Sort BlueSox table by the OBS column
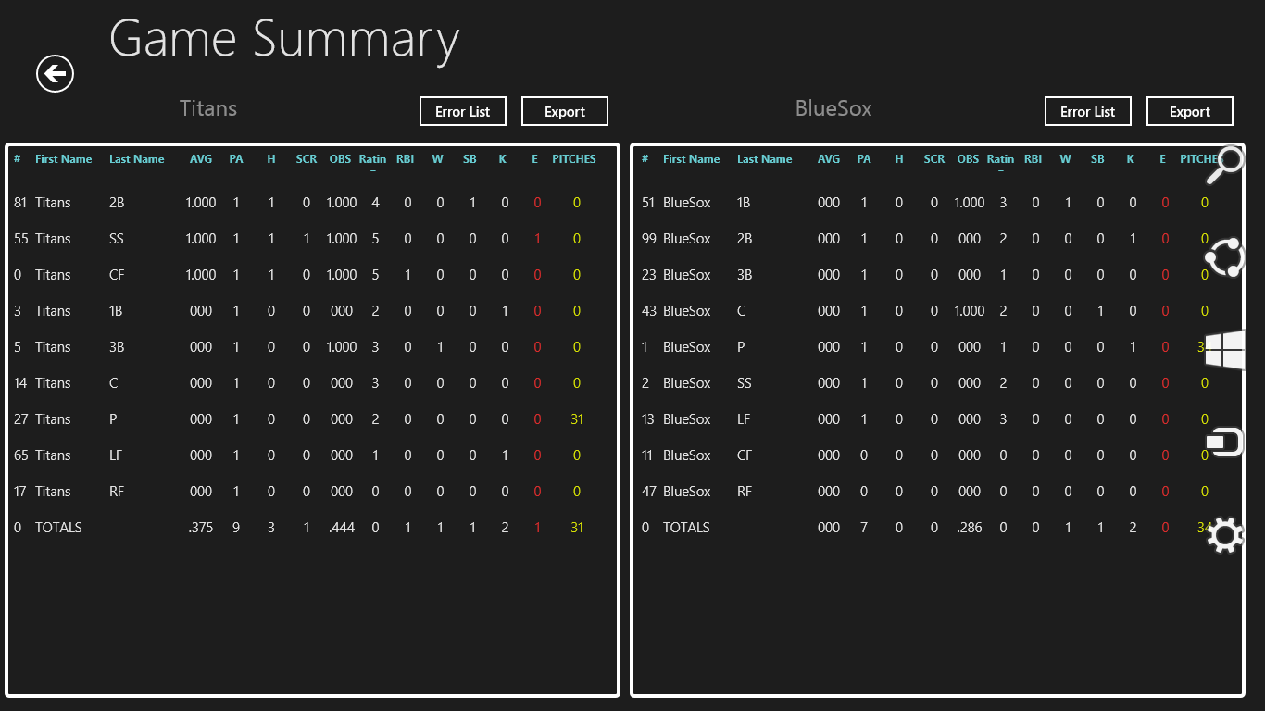 [968, 158]
